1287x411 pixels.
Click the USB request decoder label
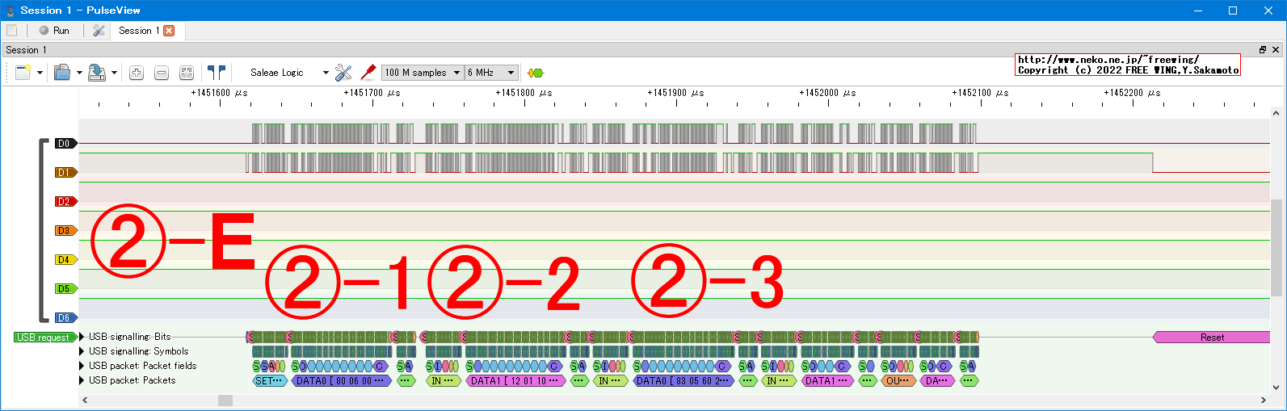(x=44, y=338)
